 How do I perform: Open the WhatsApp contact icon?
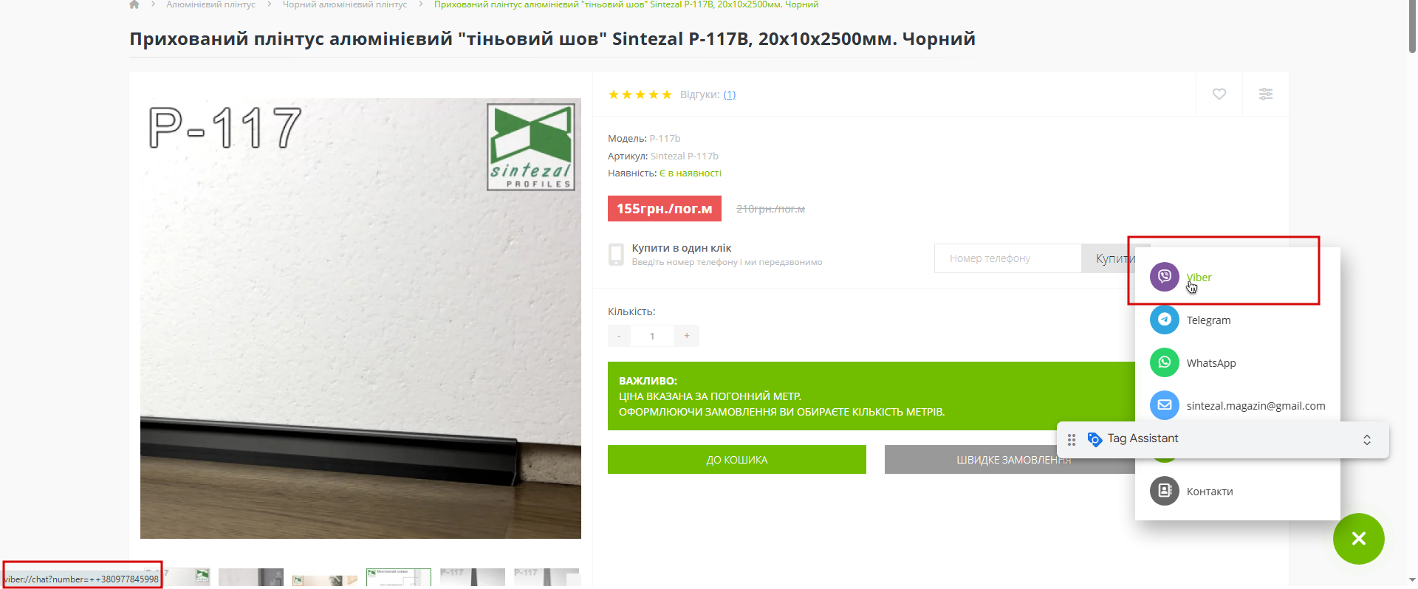point(1164,362)
